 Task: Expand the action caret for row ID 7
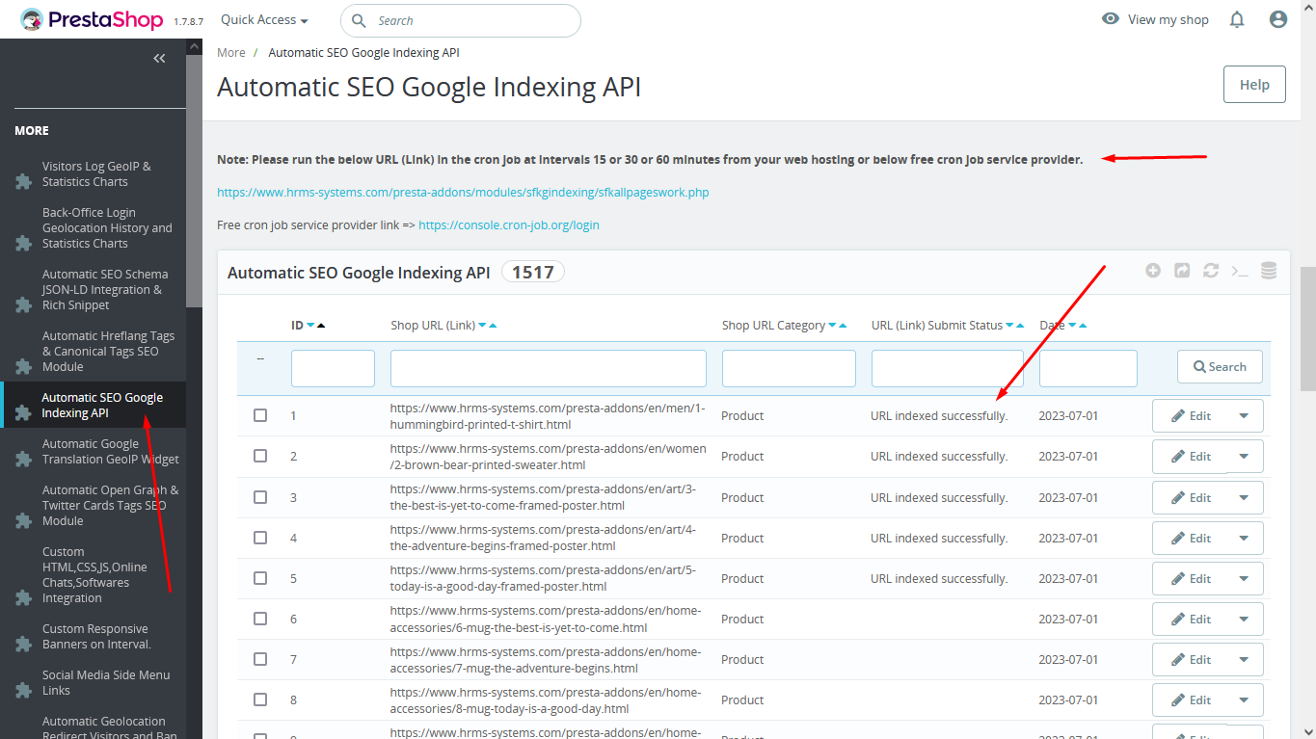click(x=1244, y=660)
